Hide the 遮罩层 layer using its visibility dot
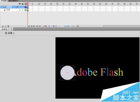 20,7
